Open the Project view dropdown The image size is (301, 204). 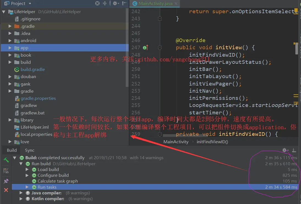(30, 4)
